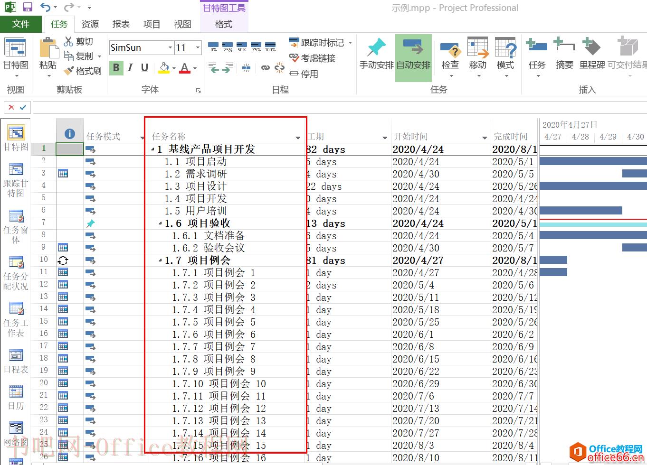The image size is (647, 465).
Task: Open 跟踪甘特图 view in sidebar
Action: [16, 180]
